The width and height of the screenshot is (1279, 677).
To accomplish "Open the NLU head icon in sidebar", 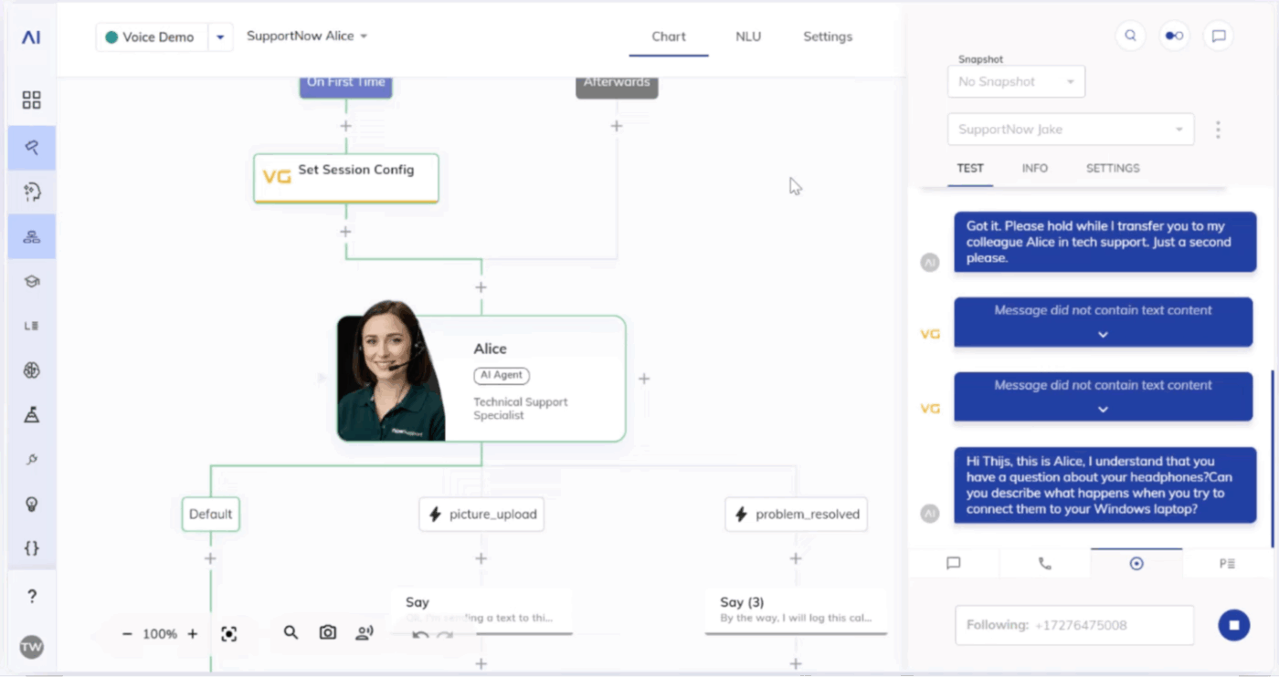I will coord(31,191).
